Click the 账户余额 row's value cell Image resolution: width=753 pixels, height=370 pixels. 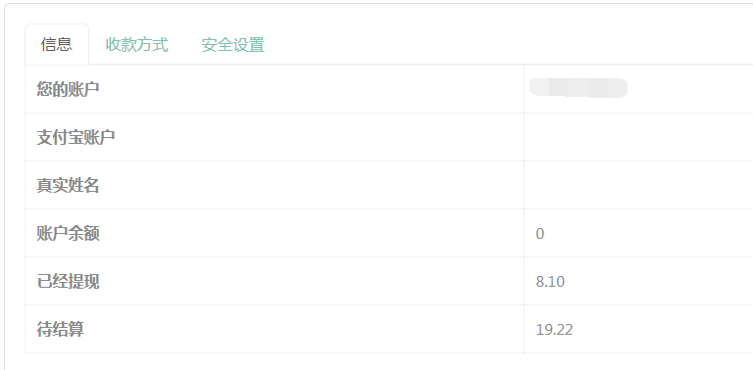click(x=638, y=233)
